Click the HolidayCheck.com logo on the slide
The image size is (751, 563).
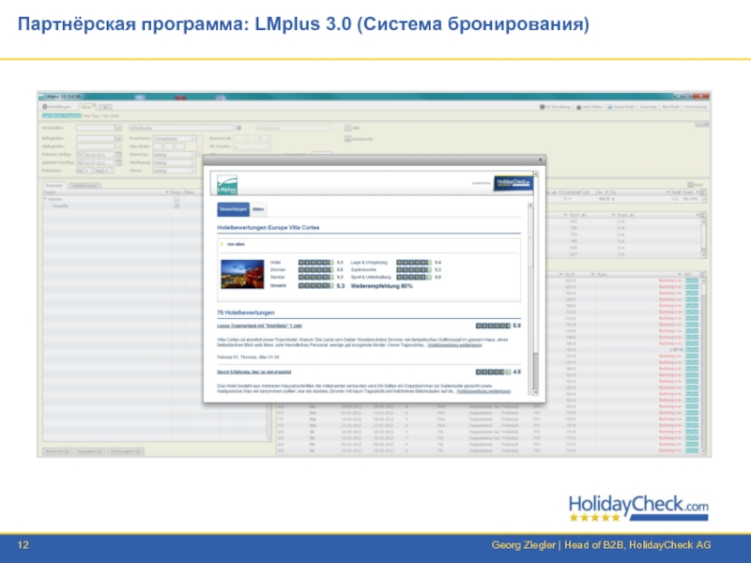(638, 508)
